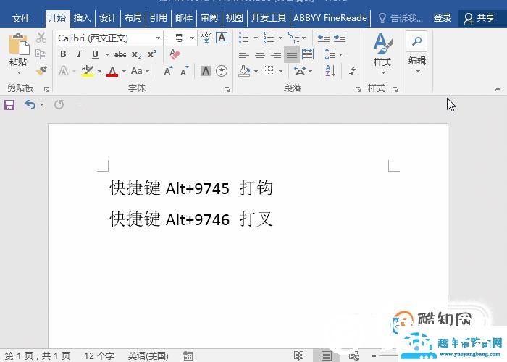
Task: Click language 英语(美国) in status bar
Action: pos(148,356)
